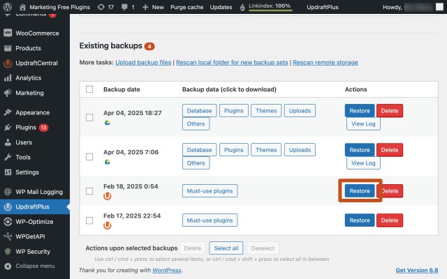Restore the Apr 04, 2025 7:06 backup
The width and height of the screenshot is (447, 279).
(x=360, y=150)
